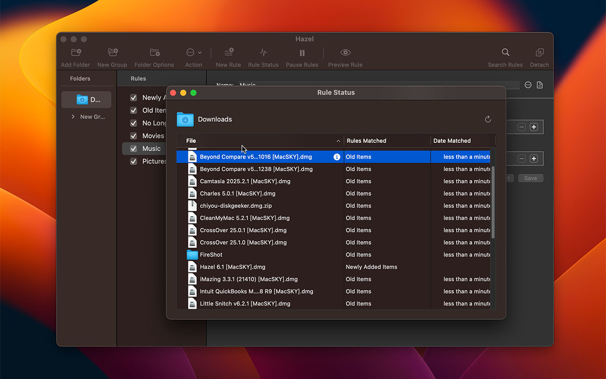
Task: Click the Preview Rule eye icon
Action: [x=345, y=53]
